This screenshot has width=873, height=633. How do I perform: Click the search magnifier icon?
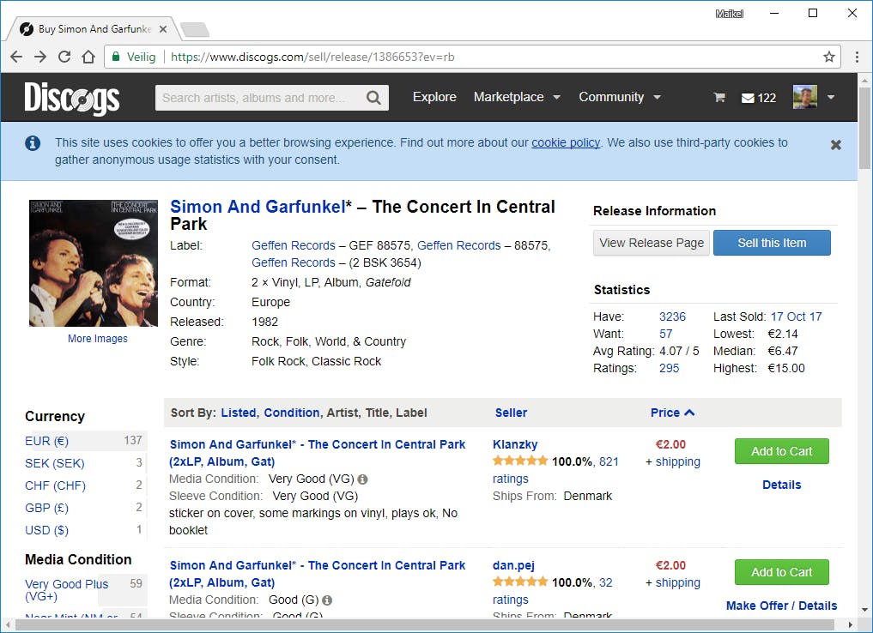tap(373, 98)
